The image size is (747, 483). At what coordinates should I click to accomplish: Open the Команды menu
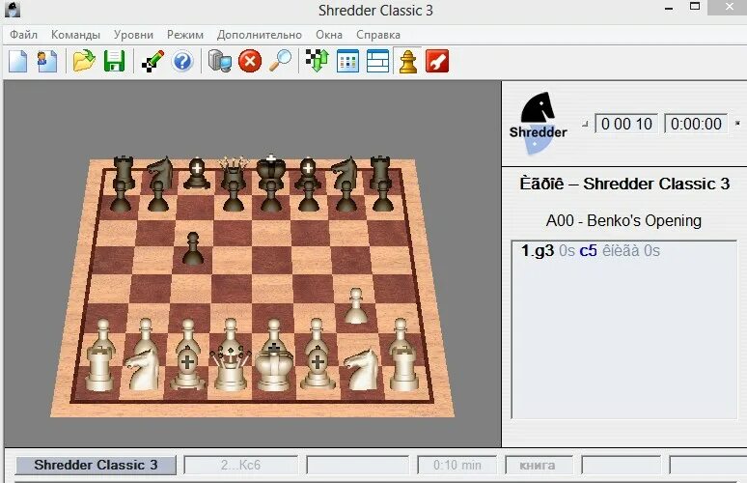point(75,35)
